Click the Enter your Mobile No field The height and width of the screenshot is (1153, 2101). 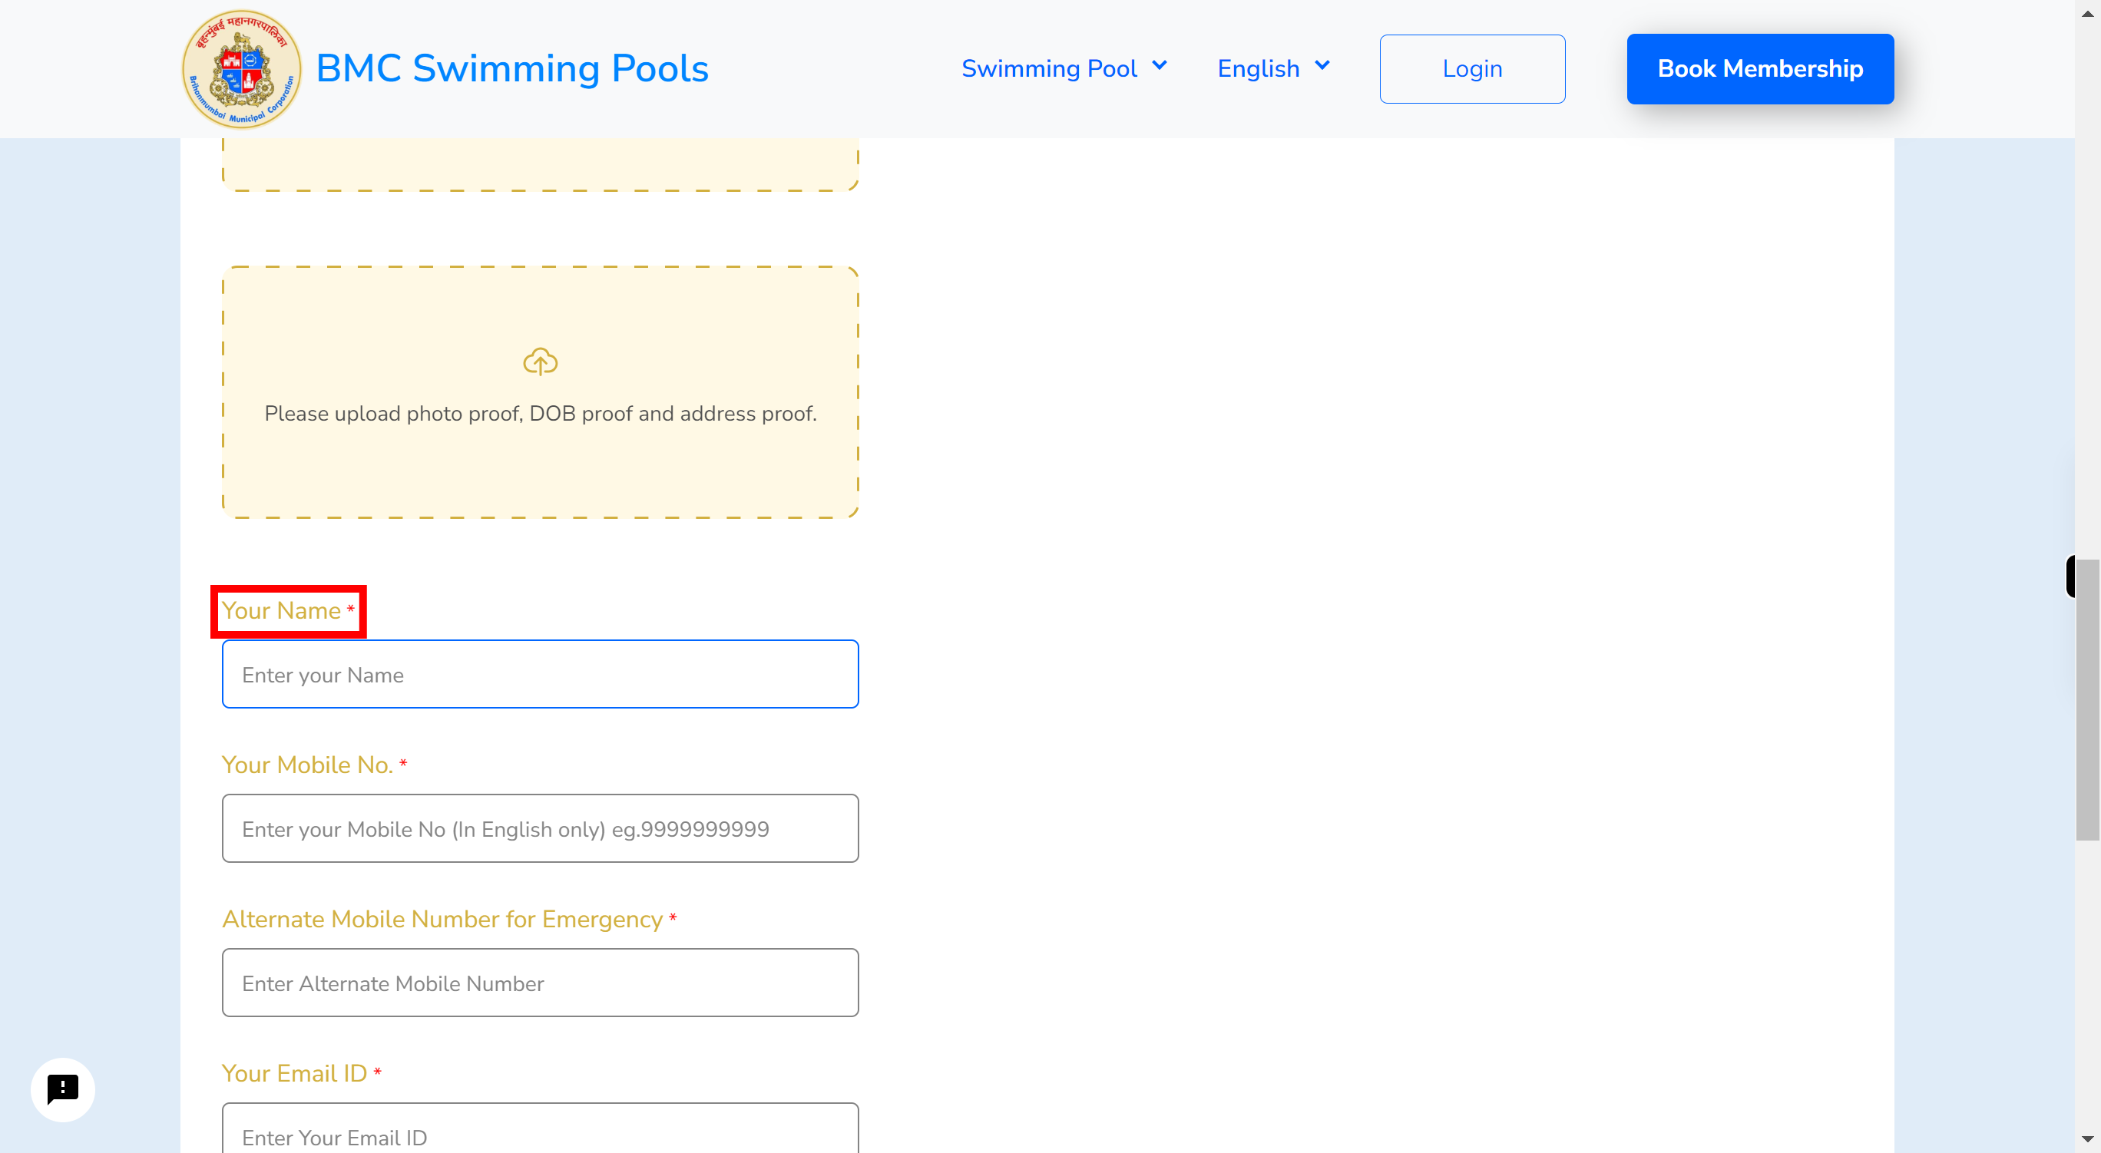[x=539, y=828]
